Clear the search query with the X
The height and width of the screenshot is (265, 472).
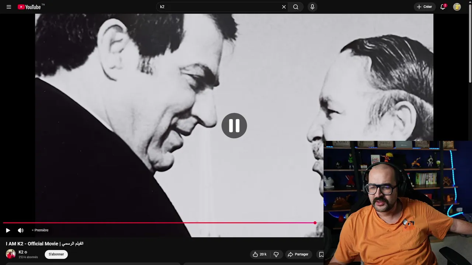284,7
